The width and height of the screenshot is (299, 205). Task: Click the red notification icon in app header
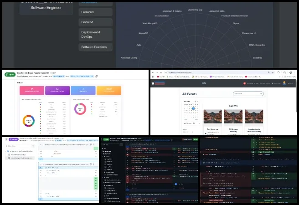pyautogui.click(x=245, y=83)
